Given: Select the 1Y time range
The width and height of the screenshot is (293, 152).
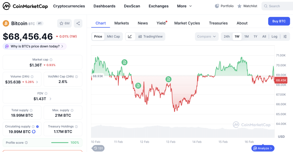Looking at the screenshot, I should click(x=256, y=36).
